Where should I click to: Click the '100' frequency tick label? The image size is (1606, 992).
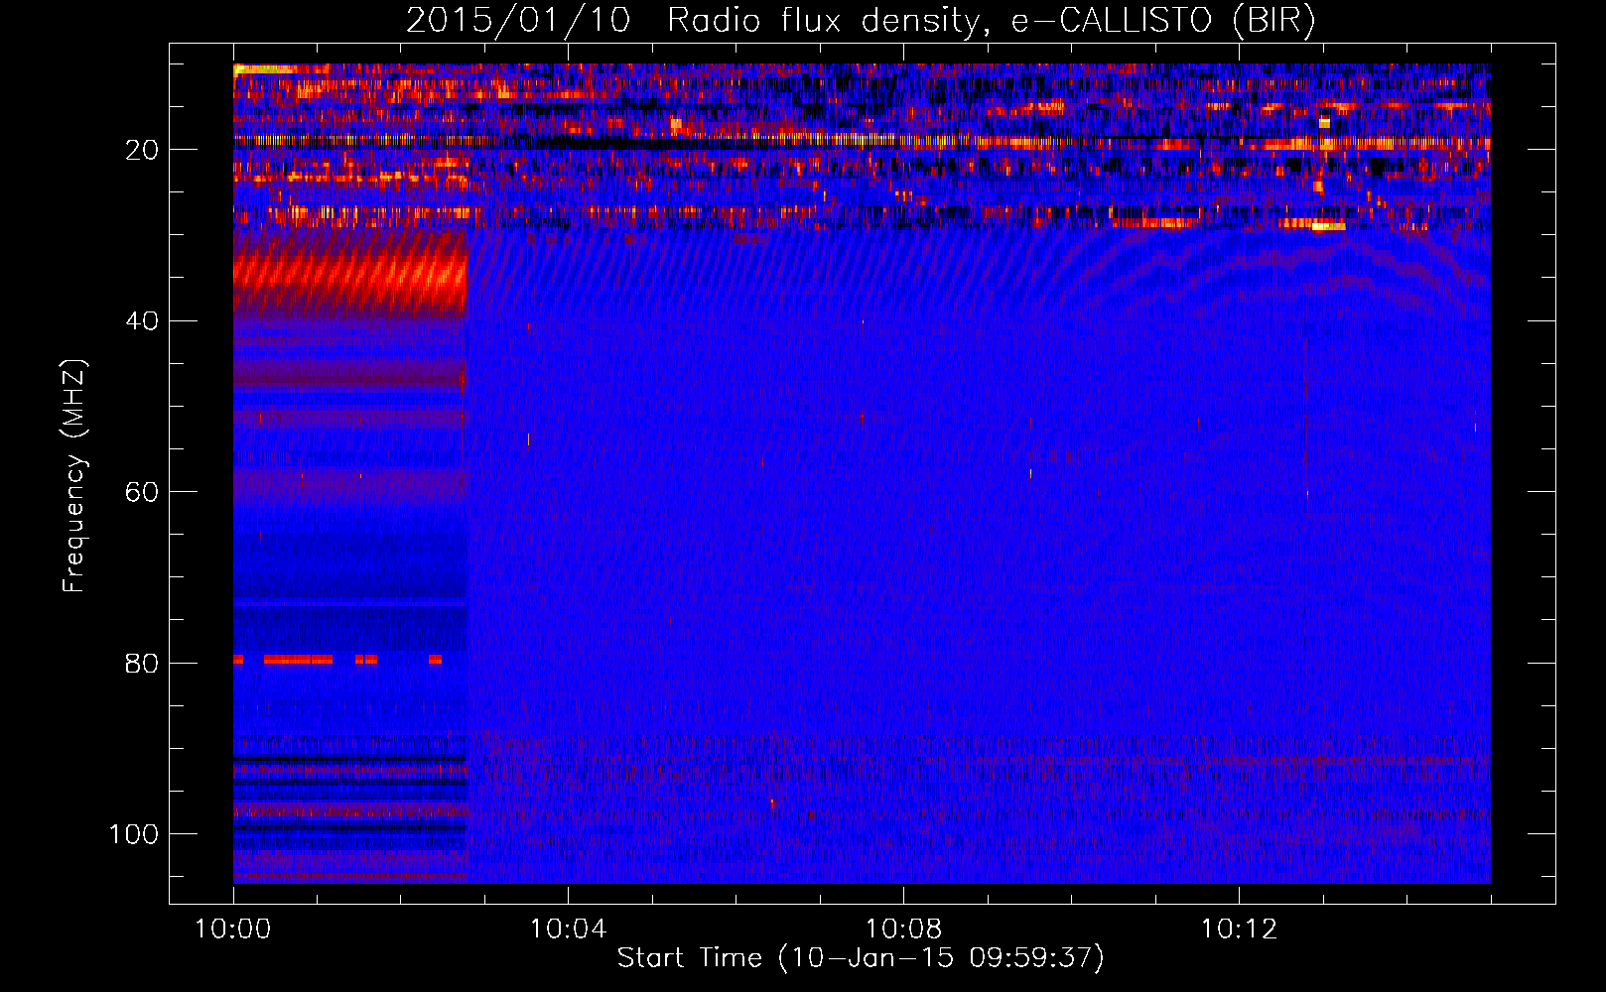(134, 834)
